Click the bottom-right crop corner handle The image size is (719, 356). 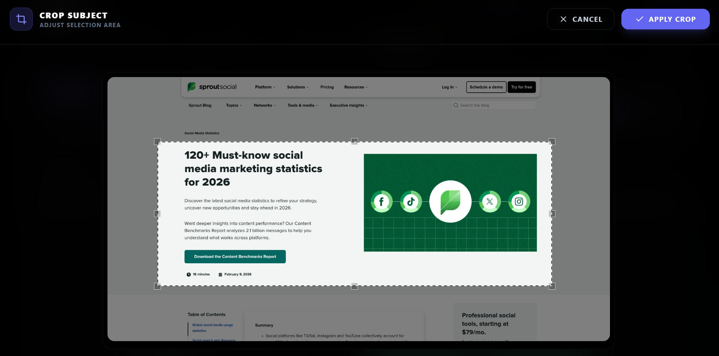click(x=552, y=286)
